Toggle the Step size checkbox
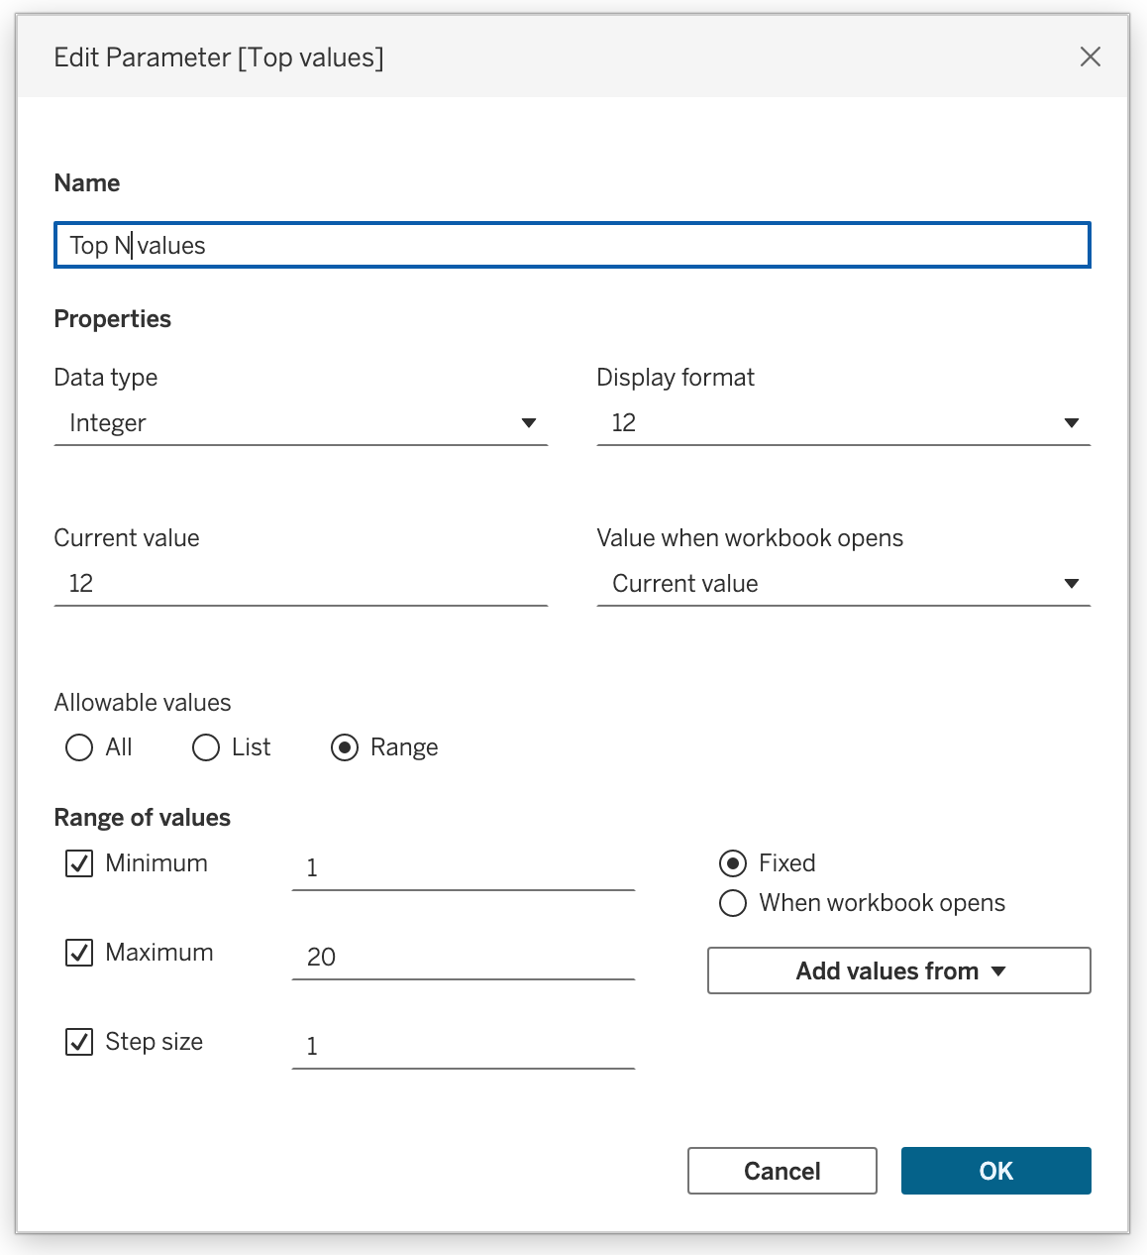This screenshot has height=1255, width=1147. pyautogui.click(x=79, y=1042)
